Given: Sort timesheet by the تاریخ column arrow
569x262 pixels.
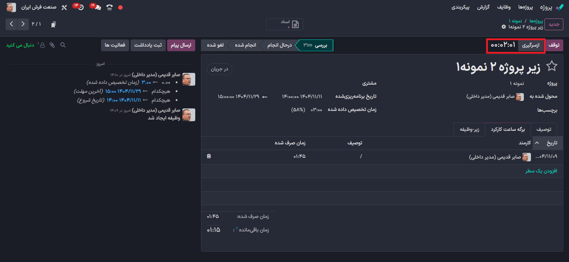Looking at the screenshot, I should 537,143.
